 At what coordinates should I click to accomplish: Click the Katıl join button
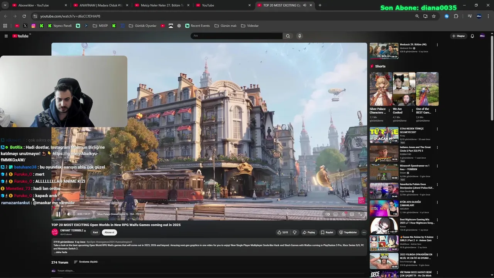pos(95,232)
